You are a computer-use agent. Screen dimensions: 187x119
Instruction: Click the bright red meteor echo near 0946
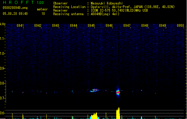click(118, 92)
